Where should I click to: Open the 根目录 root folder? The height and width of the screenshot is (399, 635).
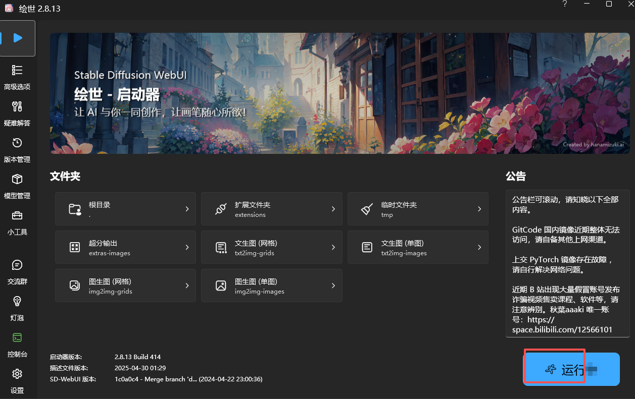tap(125, 209)
